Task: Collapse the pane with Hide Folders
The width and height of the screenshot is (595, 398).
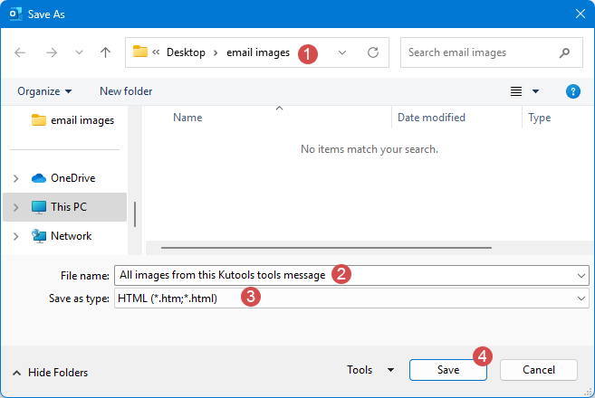Action: click(51, 373)
